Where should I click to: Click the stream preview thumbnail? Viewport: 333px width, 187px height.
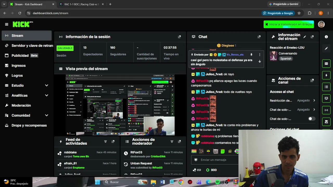(120, 105)
